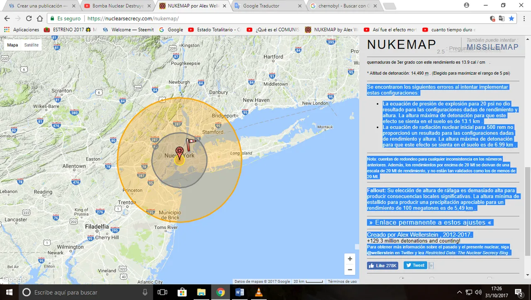Expand hidden system tray icons chevron
The height and width of the screenshot is (300, 531).
tap(459, 292)
